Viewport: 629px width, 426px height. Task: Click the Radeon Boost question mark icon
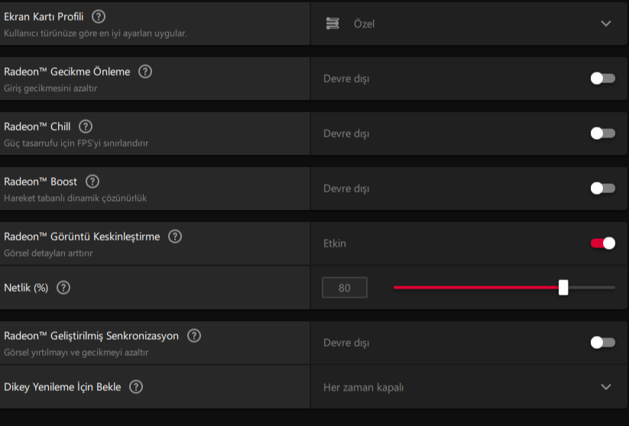coord(92,182)
